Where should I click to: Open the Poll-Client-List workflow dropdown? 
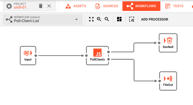(x=43, y=19)
